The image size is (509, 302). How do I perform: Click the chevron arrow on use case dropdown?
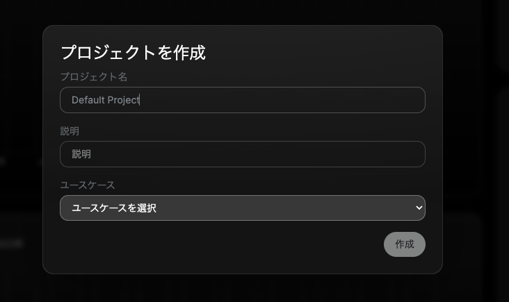click(418, 208)
